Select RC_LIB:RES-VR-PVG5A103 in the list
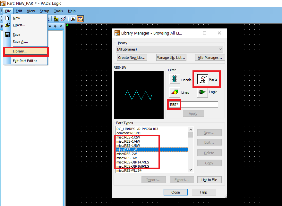The height and width of the screenshot is (206, 282). [152, 129]
